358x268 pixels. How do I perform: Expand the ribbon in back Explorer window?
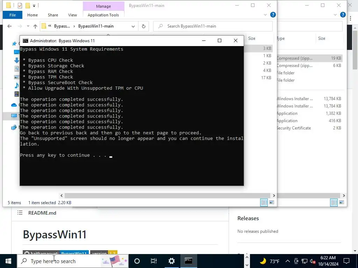click(x=335, y=15)
